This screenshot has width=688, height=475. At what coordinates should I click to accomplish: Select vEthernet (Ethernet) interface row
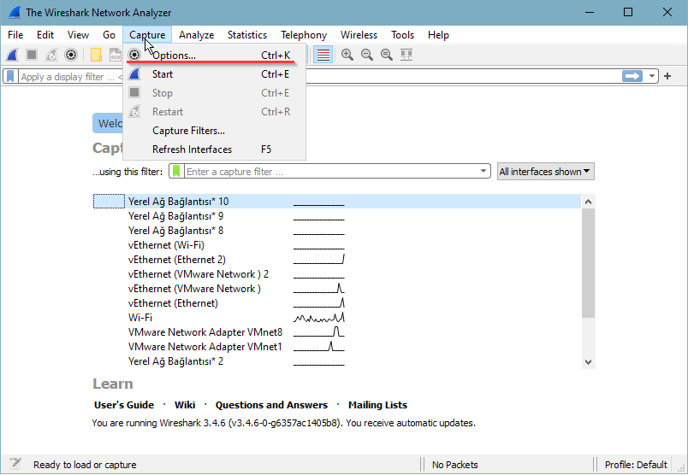pos(336,303)
